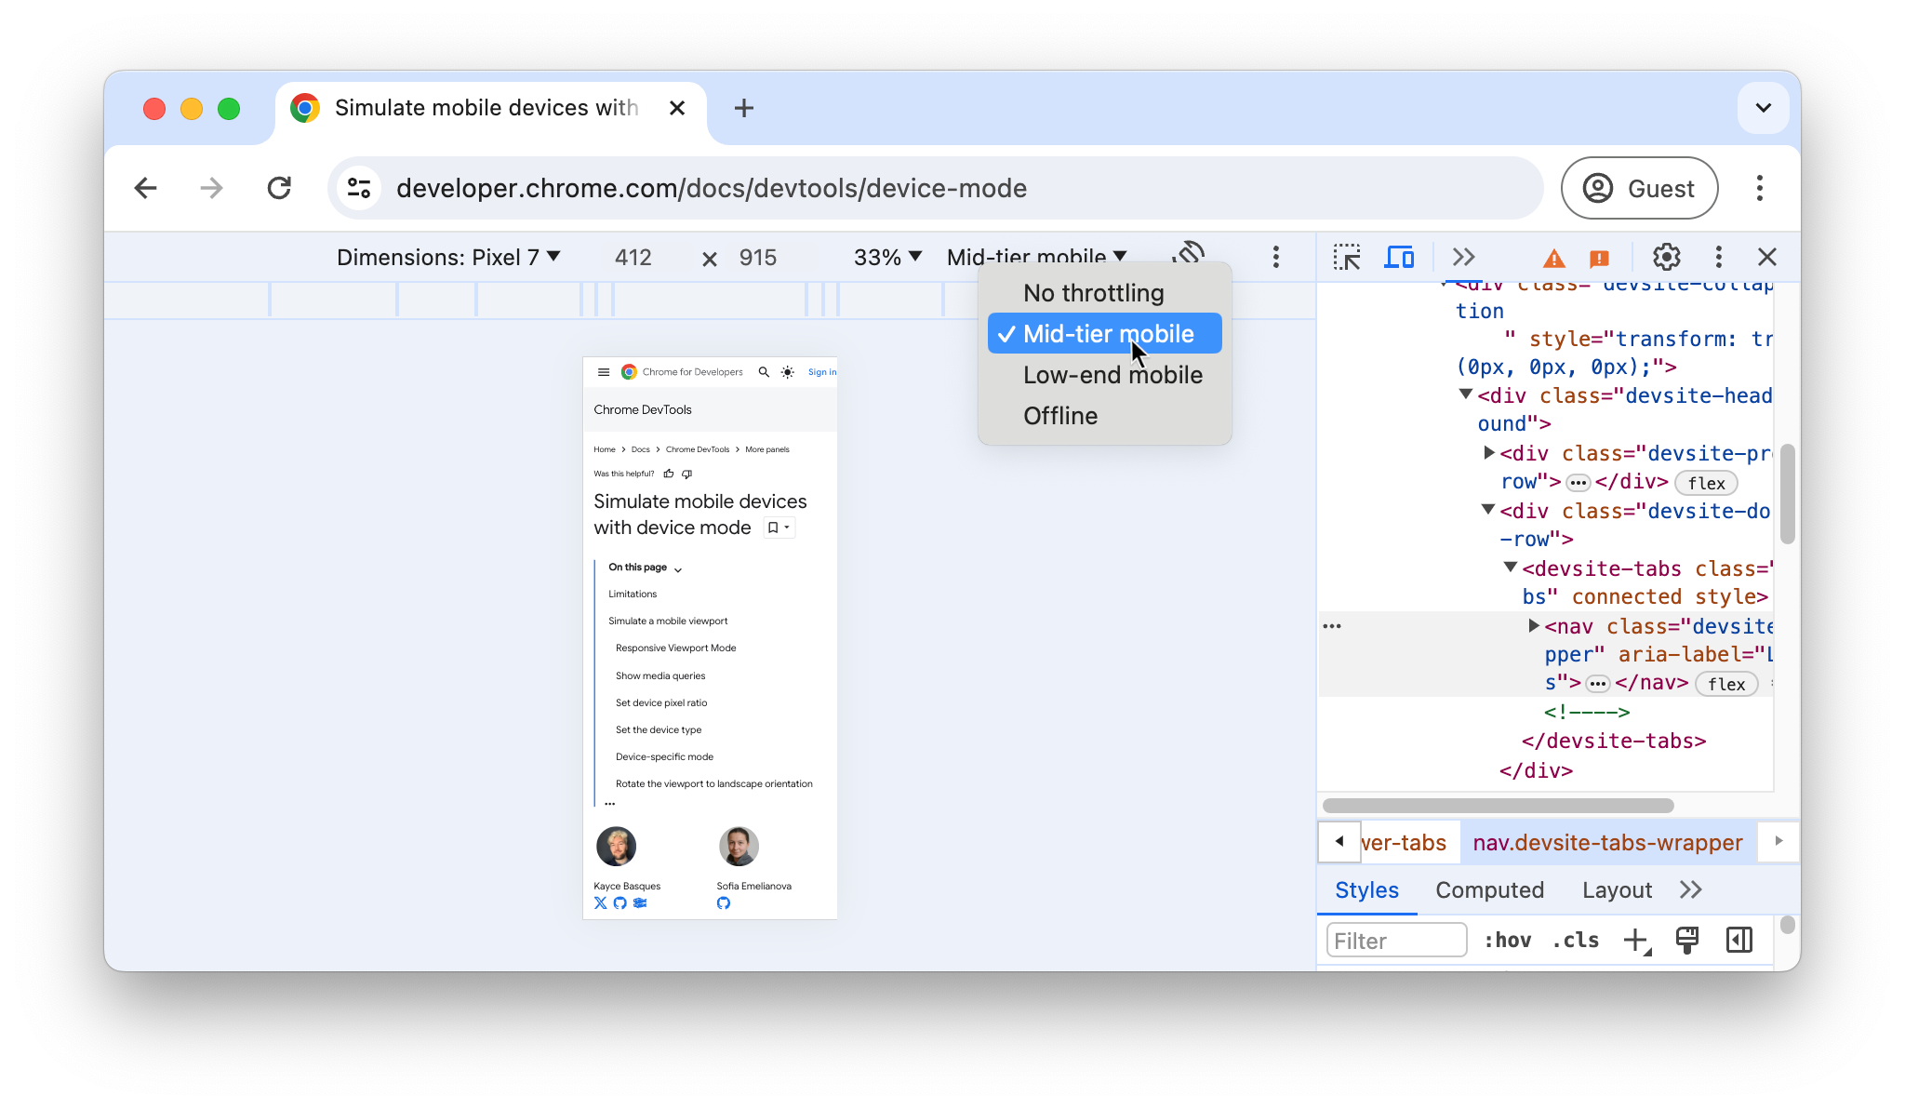Click the Simulate a mobile viewport link

pos(668,621)
